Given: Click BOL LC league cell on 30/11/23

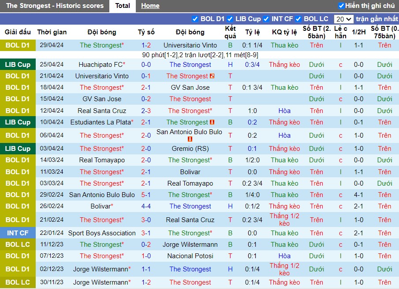Looking at the screenshot, I should coord(18,282).
